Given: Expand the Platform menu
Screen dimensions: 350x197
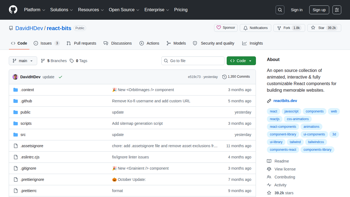Looking at the screenshot, I should [34, 10].
